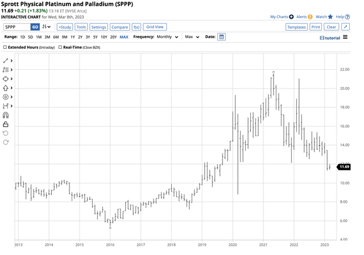This screenshot has width=364, height=255.
Task: Expand Fibonacci tool options chevron
Action: click(11, 70)
